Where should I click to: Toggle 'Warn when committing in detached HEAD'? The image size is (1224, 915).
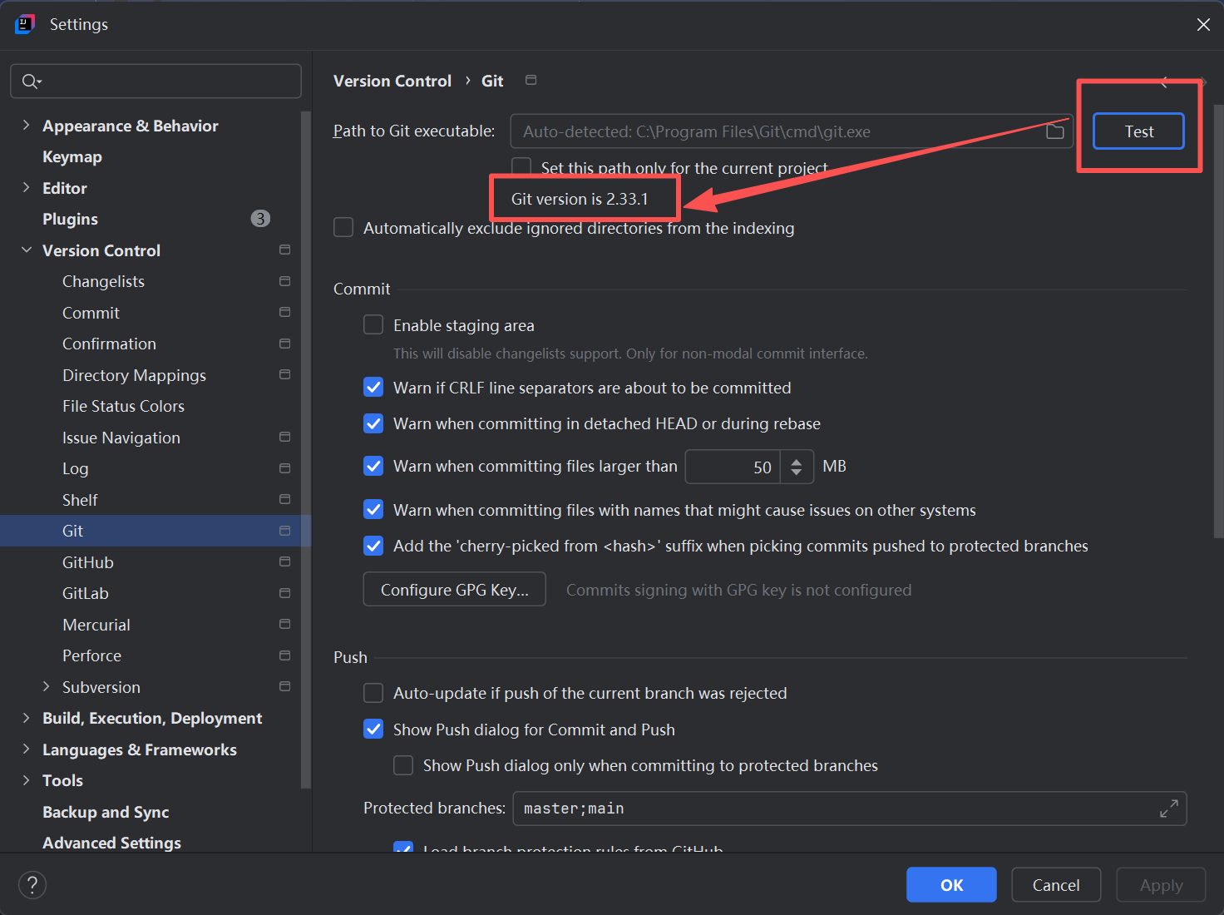click(x=373, y=423)
